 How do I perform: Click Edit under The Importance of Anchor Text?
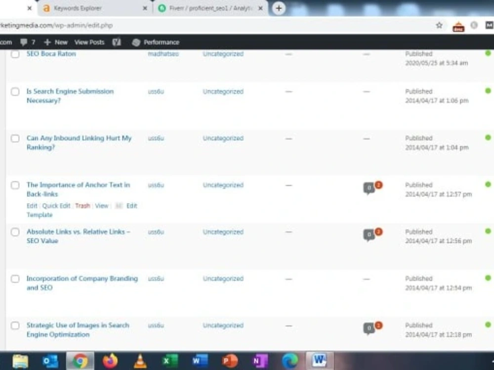[x=32, y=206]
